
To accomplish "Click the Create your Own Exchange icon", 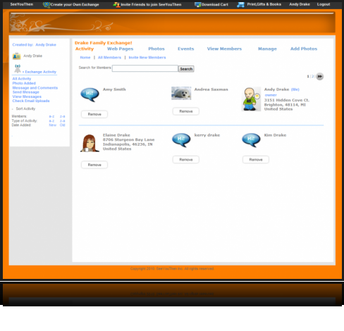I will (47, 5).
